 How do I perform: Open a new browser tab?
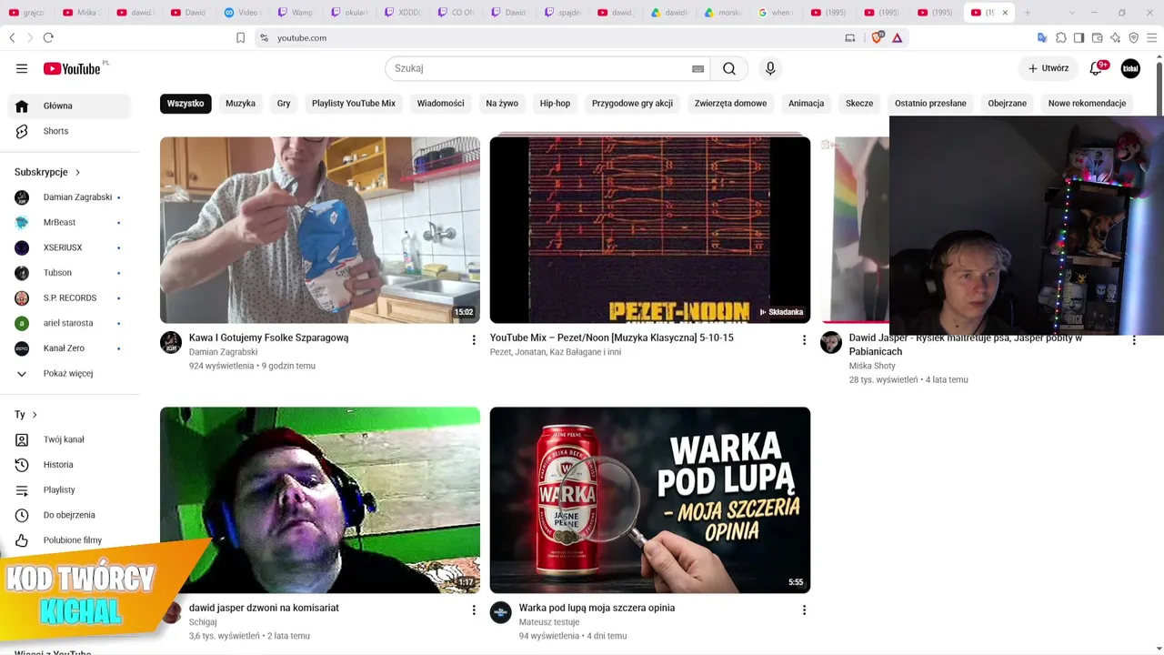click(x=1028, y=13)
